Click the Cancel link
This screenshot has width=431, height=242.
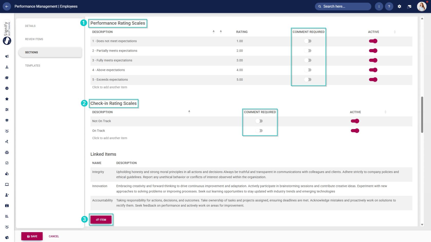(54, 236)
